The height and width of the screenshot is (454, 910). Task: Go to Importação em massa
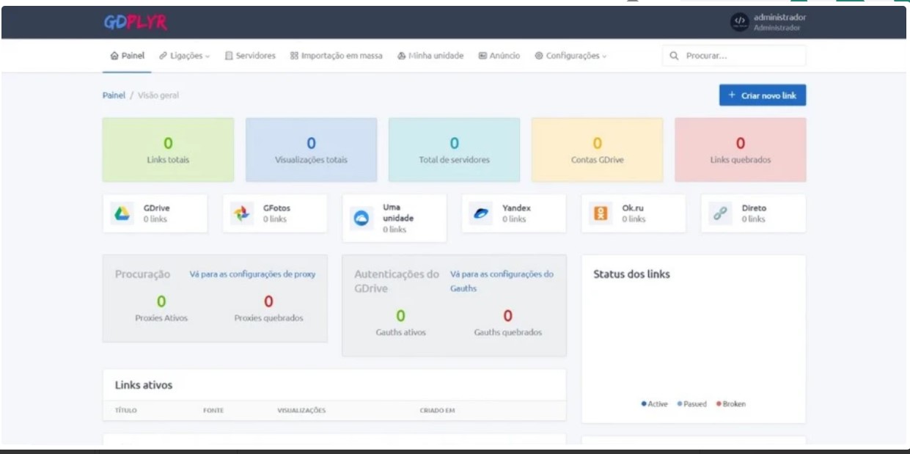click(x=337, y=56)
